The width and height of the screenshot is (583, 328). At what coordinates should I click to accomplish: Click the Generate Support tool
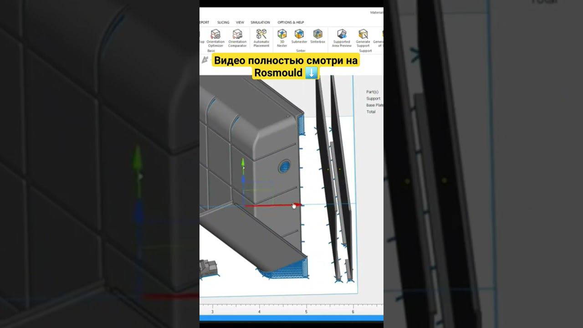363,38
